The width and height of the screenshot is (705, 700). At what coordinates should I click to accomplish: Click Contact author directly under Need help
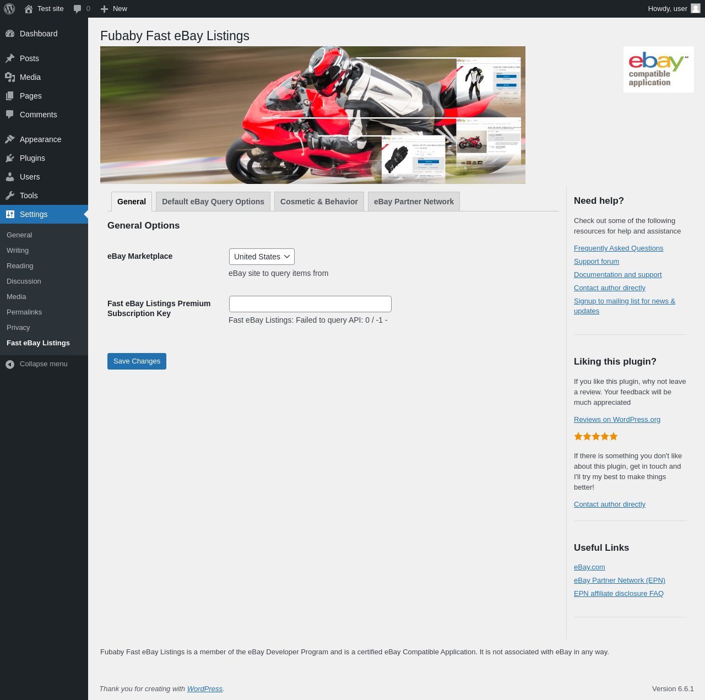coord(610,288)
